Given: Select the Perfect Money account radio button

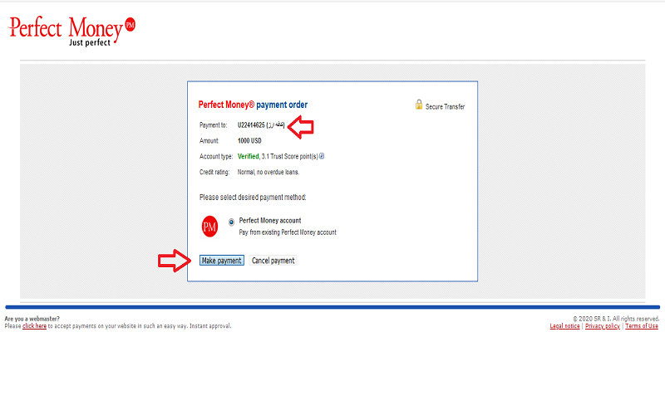Looking at the screenshot, I should [x=231, y=222].
